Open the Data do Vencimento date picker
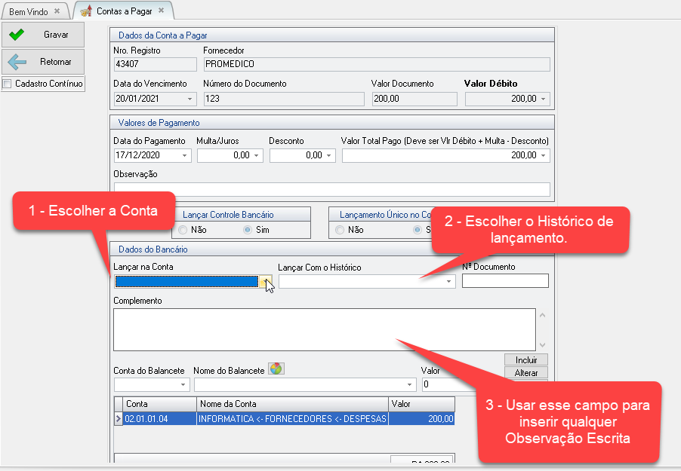 [189, 99]
